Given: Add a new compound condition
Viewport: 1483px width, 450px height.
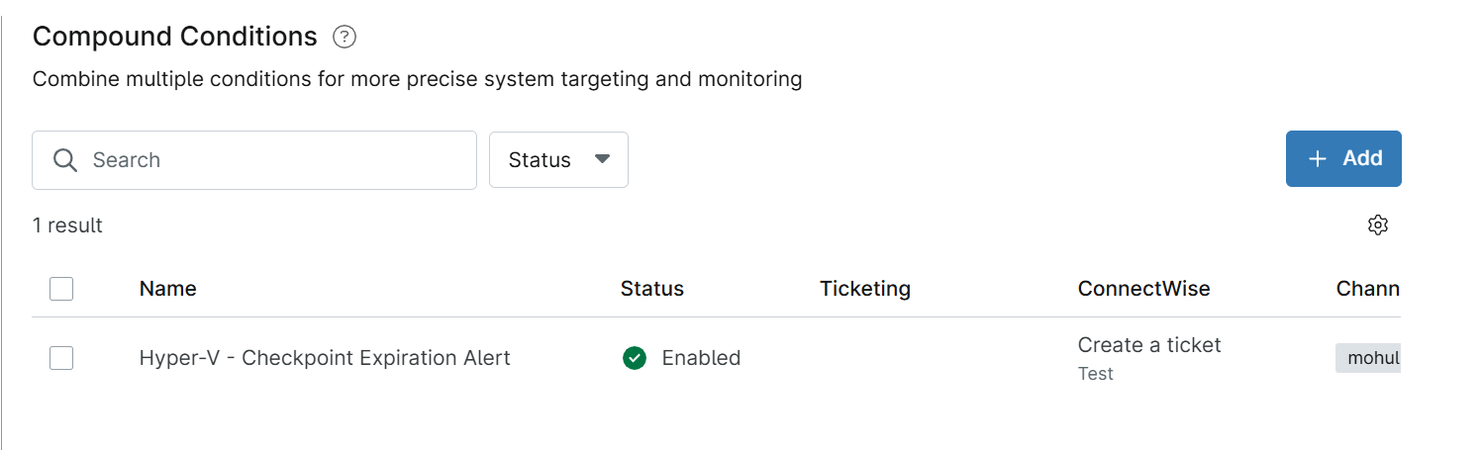Looking at the screenshot, I should tap(1343, 158).
